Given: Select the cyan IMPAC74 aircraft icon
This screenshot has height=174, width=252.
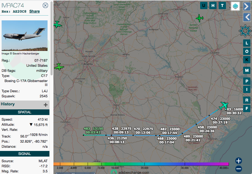Looking at the screenshot, I should tap(224, 106).
